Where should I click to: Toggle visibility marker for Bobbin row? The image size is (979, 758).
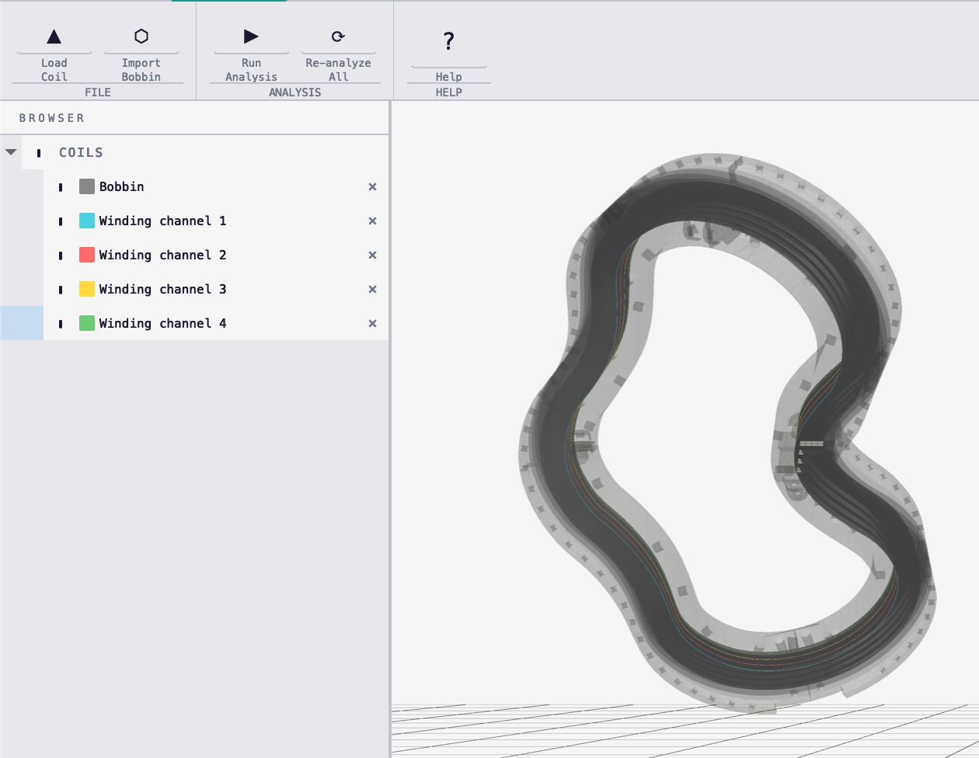point(61,187)
